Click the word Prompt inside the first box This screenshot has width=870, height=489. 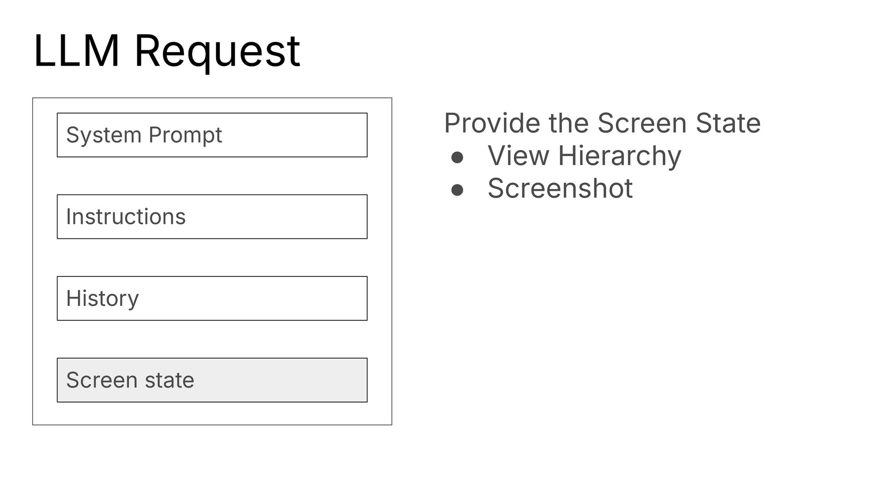click(x=185, y=136)
